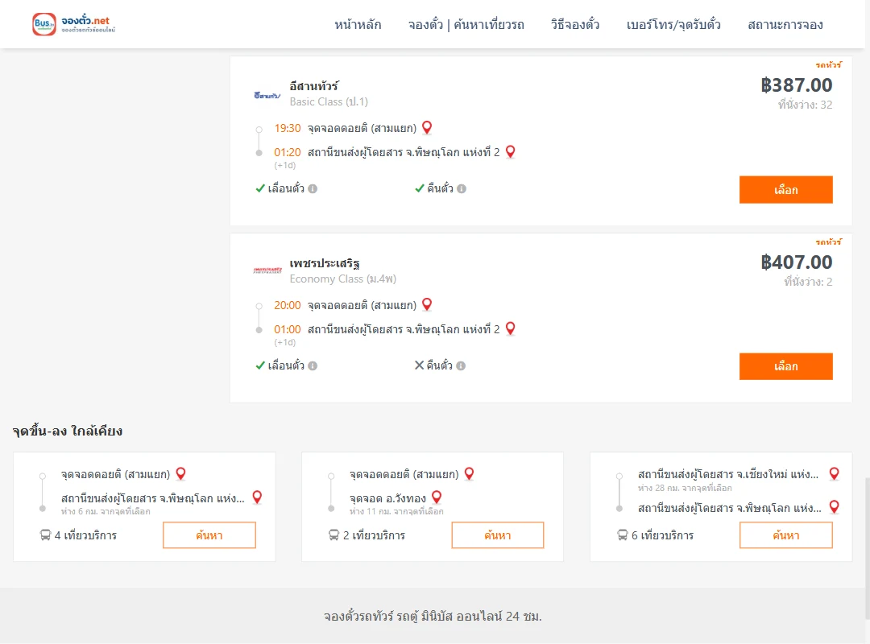Open จองตั๋ว | ค้นหาเที่ยวรถ menu item
This screenshot has height=644, width=870.
click(x=466, y=24)
